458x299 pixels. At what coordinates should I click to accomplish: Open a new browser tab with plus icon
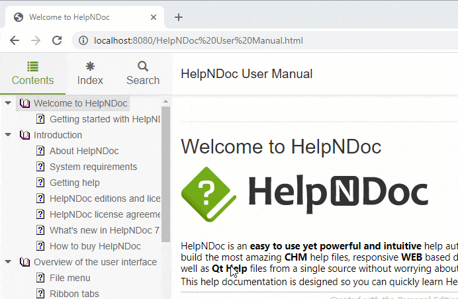click(x=179, y=17)
